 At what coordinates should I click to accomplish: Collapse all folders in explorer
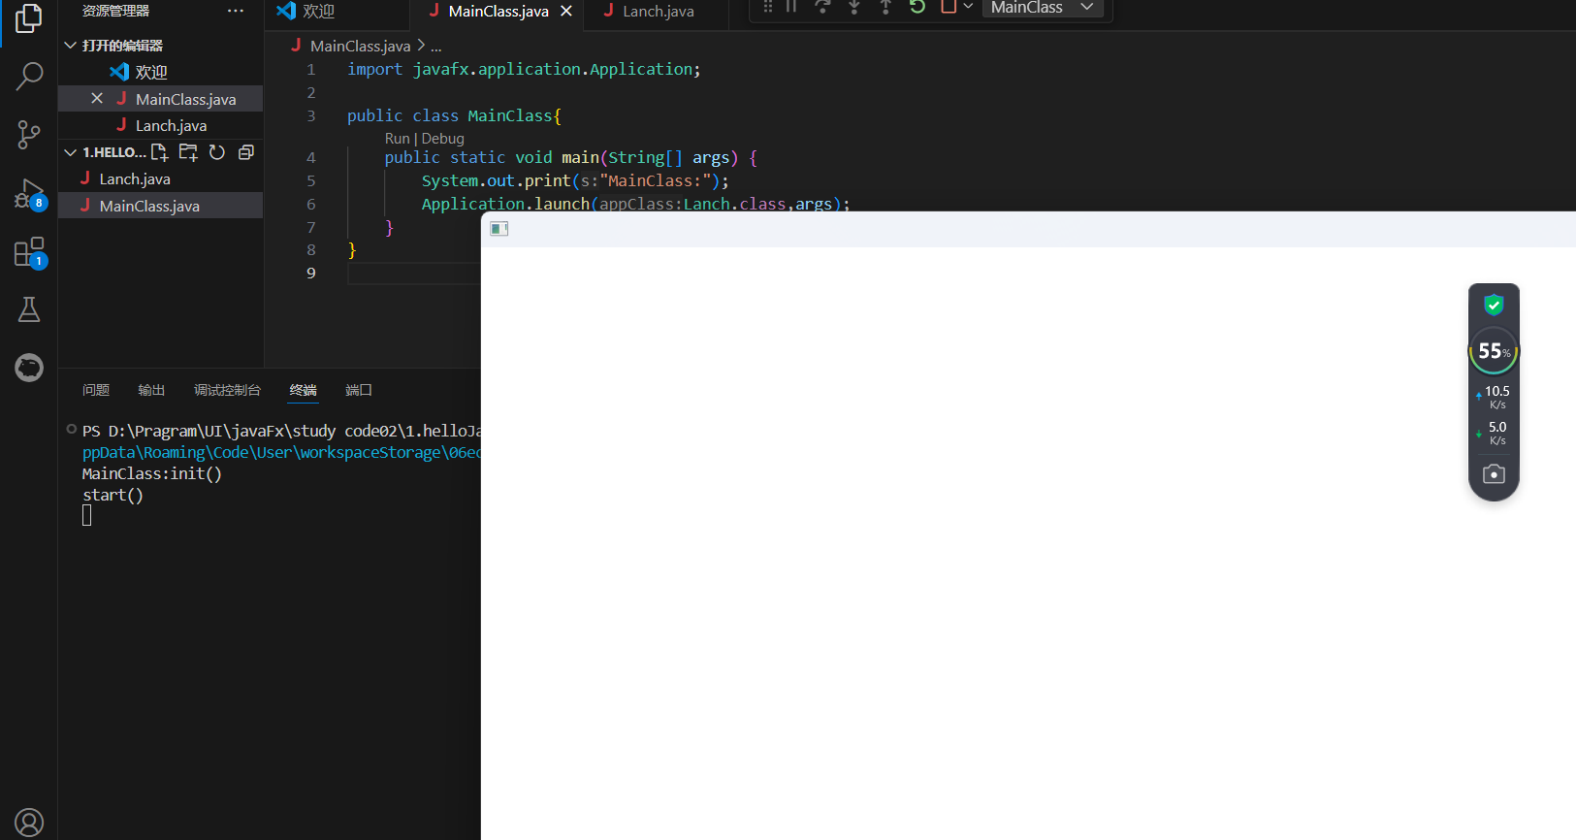[x=246, y=152]
